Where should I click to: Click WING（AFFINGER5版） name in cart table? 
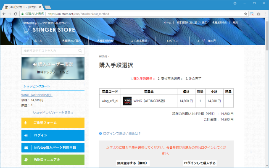tap(149, 101)
